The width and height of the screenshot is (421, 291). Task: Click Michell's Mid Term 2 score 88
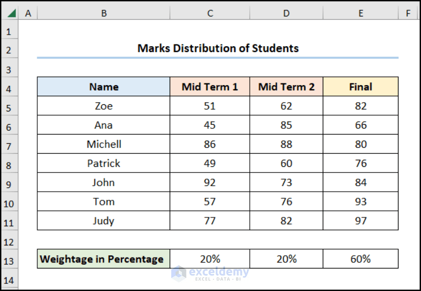pos(286,144)
